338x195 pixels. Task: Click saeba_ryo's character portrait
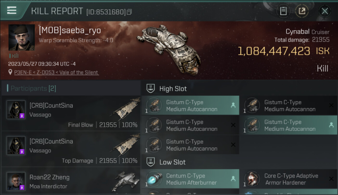(22, 37)
